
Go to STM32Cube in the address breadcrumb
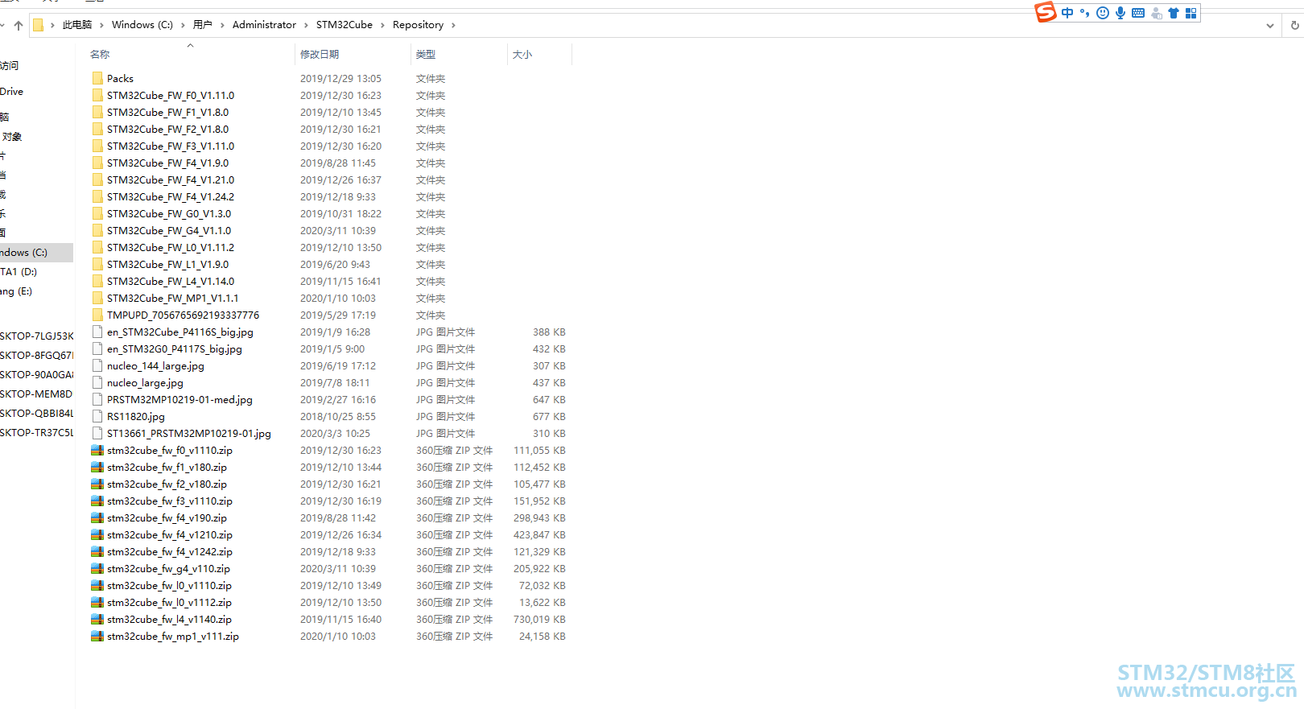[345, 25]
